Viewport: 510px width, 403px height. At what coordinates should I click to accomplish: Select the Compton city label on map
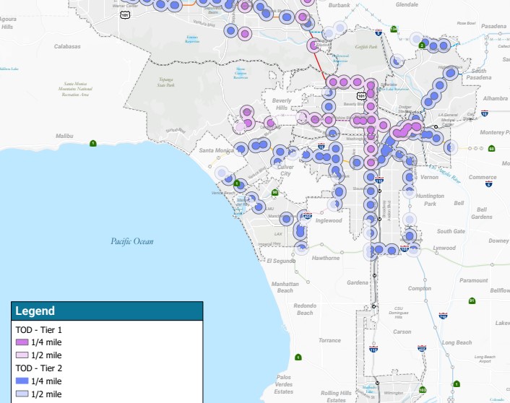pos(420,288)
